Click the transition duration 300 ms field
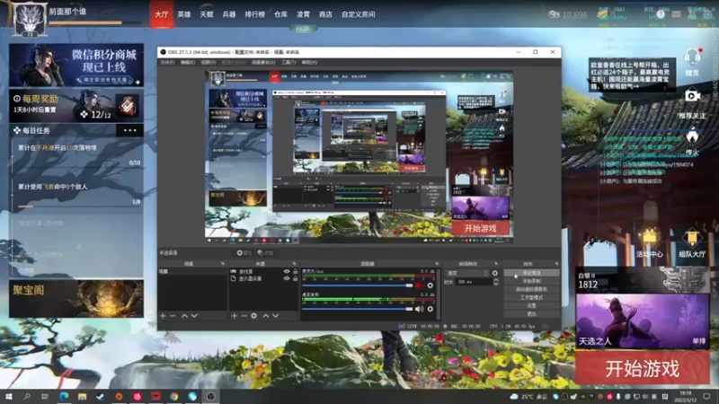The image size is (719, 404). coord(474,282)
